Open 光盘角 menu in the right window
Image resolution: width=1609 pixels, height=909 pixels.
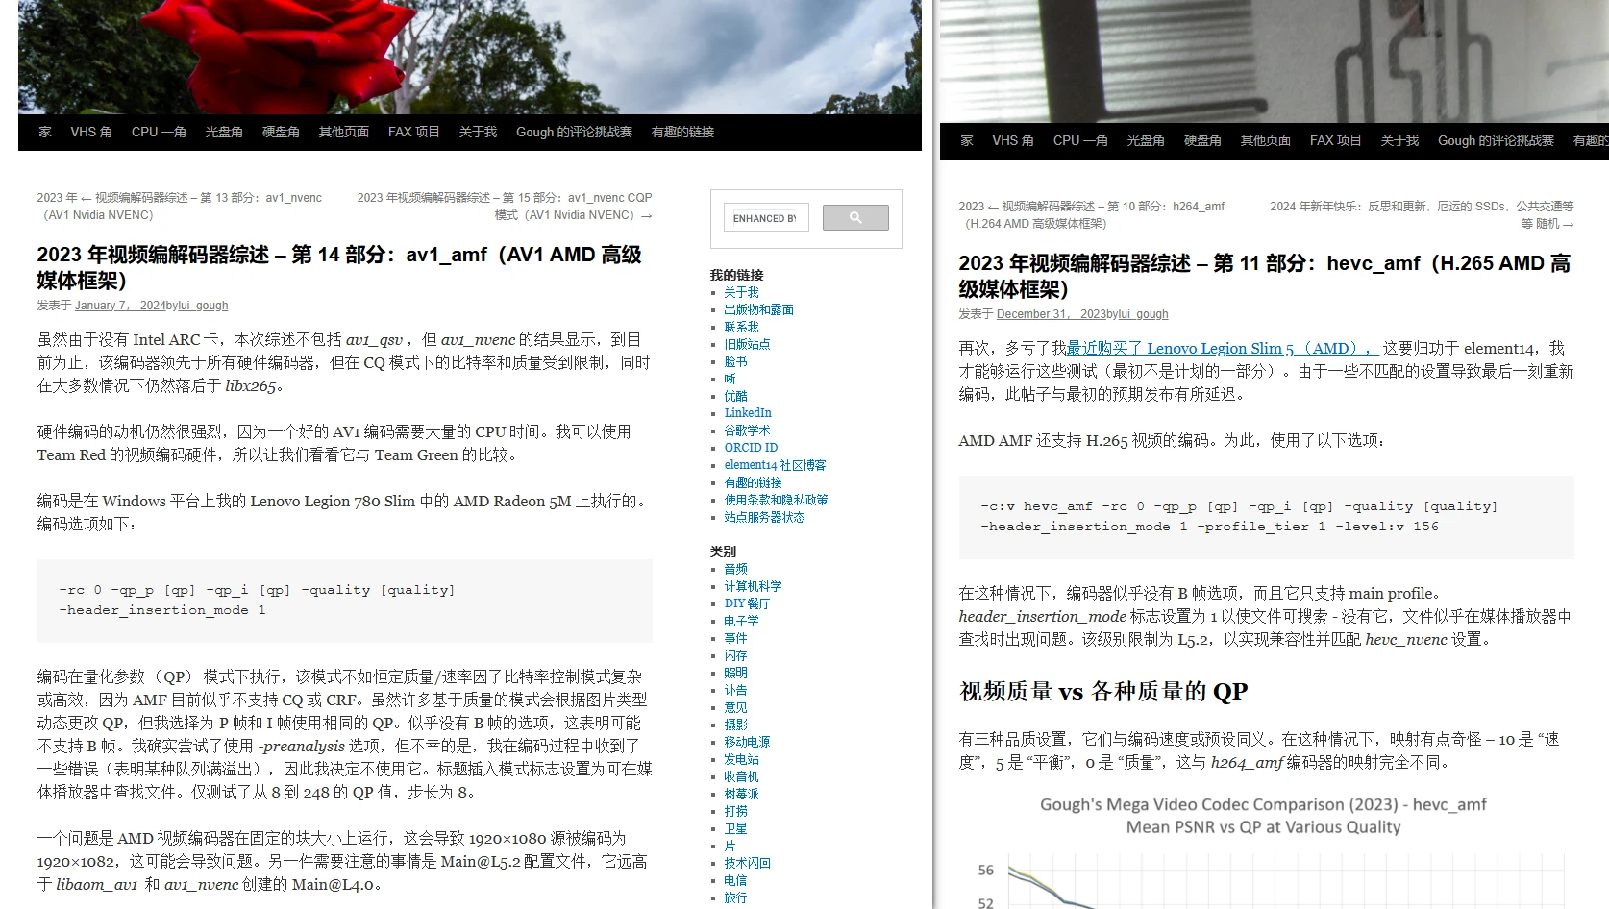point(1146,140)
